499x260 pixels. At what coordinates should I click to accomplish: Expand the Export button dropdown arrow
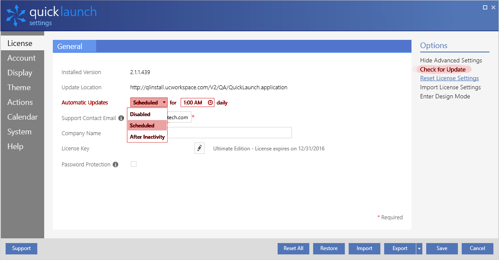(x=418, y=248)
